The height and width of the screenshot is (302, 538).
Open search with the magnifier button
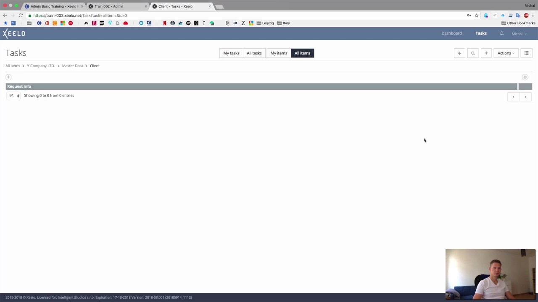tap(473, 53)
